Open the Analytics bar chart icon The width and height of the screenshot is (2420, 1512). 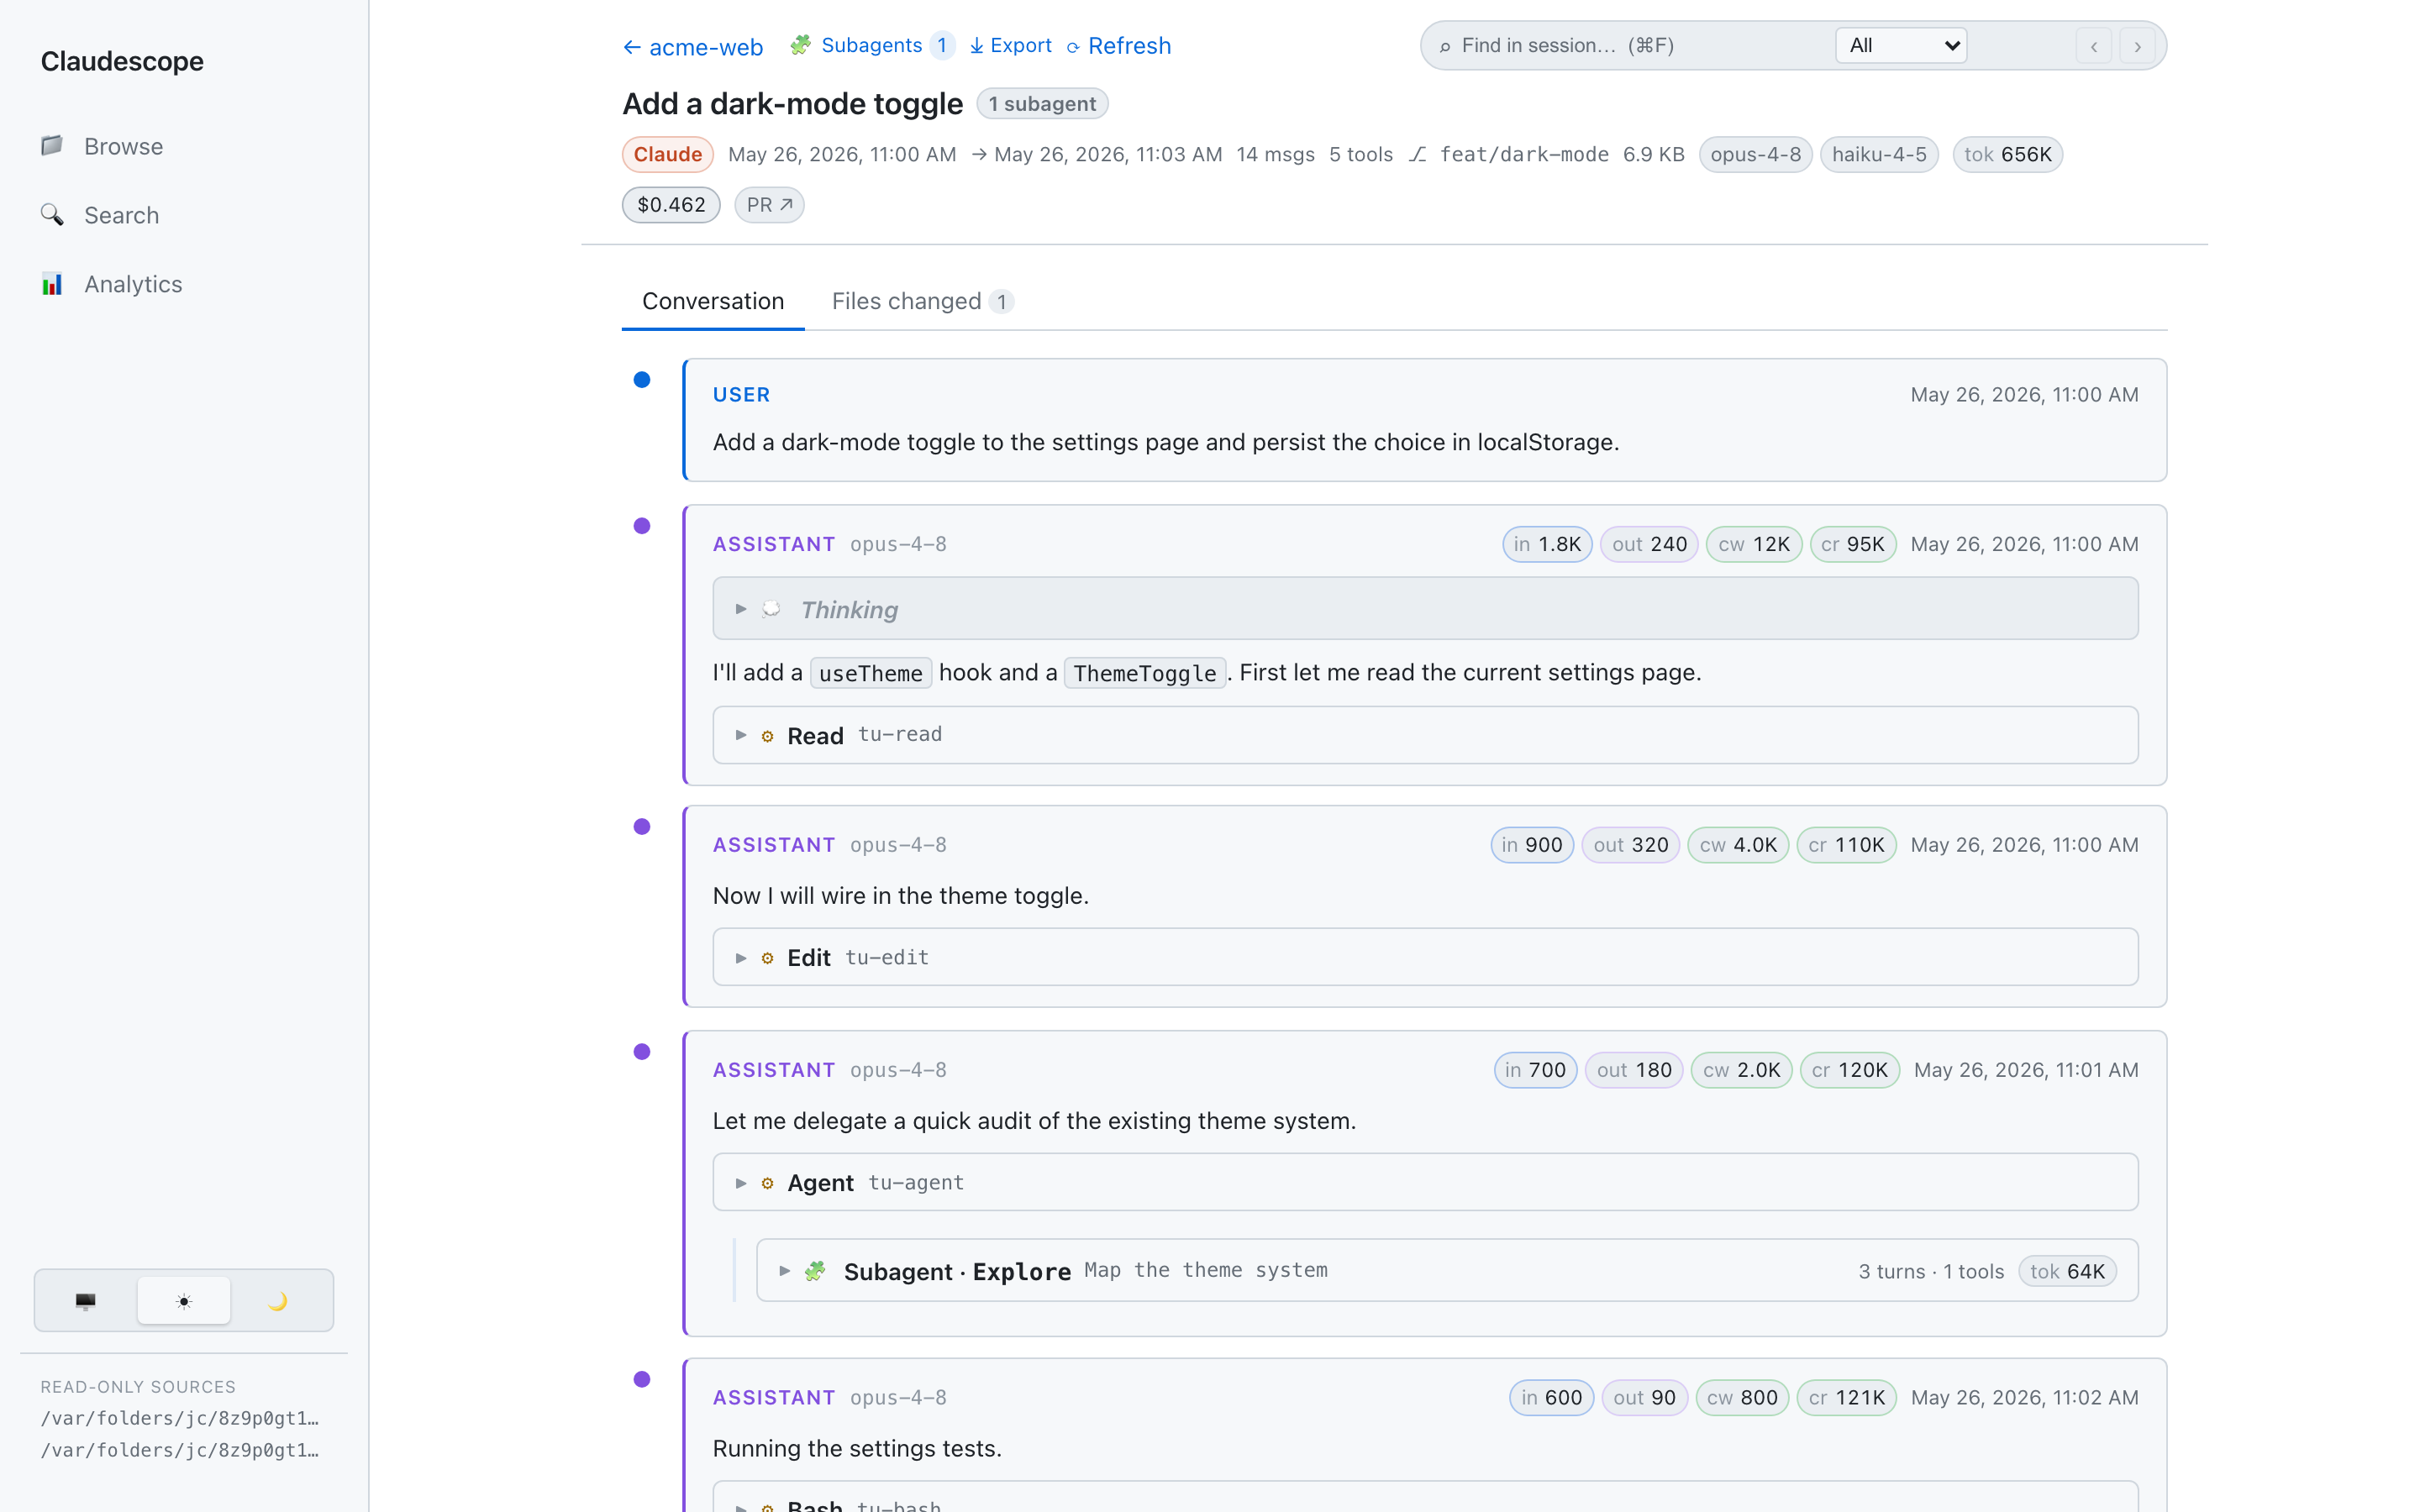click(52, 284)
